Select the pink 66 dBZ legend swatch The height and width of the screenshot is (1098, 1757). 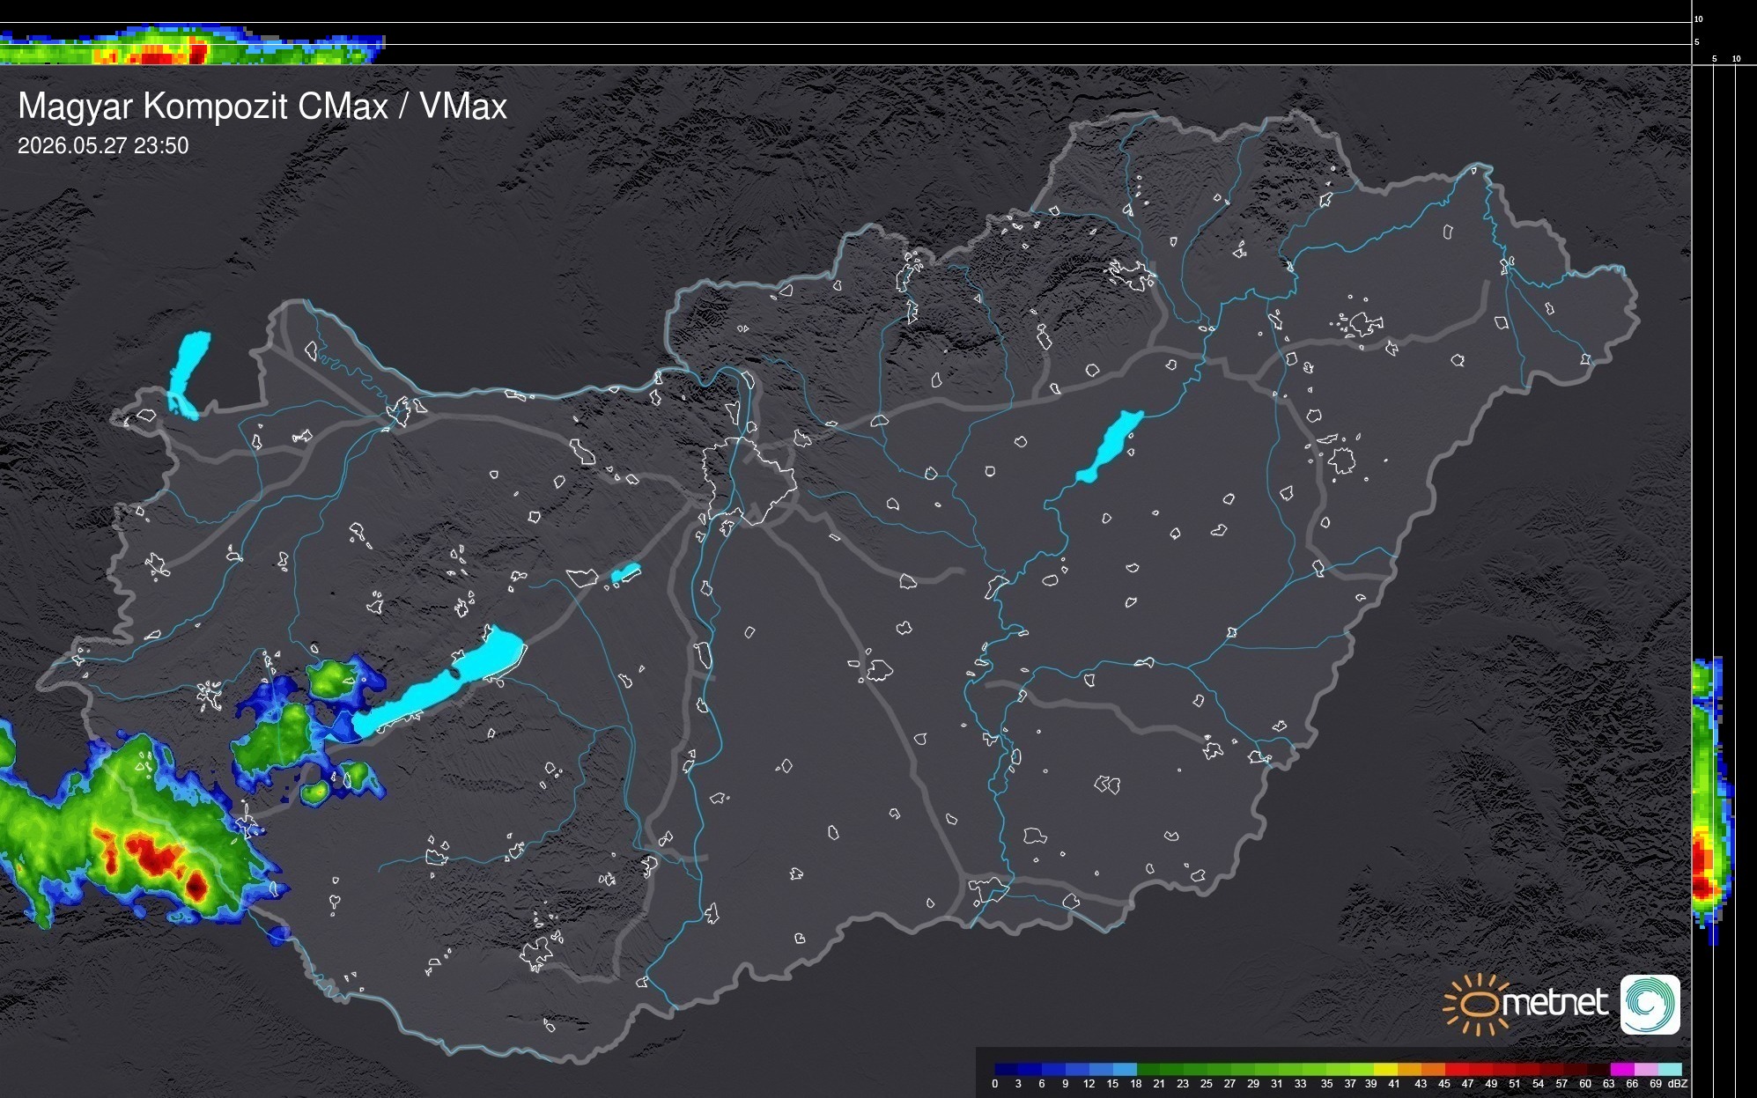1645,1069
